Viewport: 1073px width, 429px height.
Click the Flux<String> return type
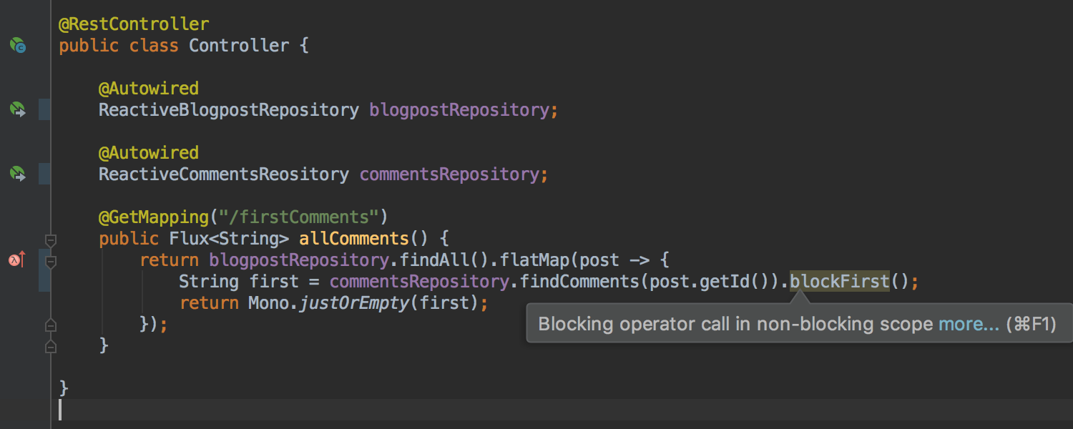(x=229, y=238)
